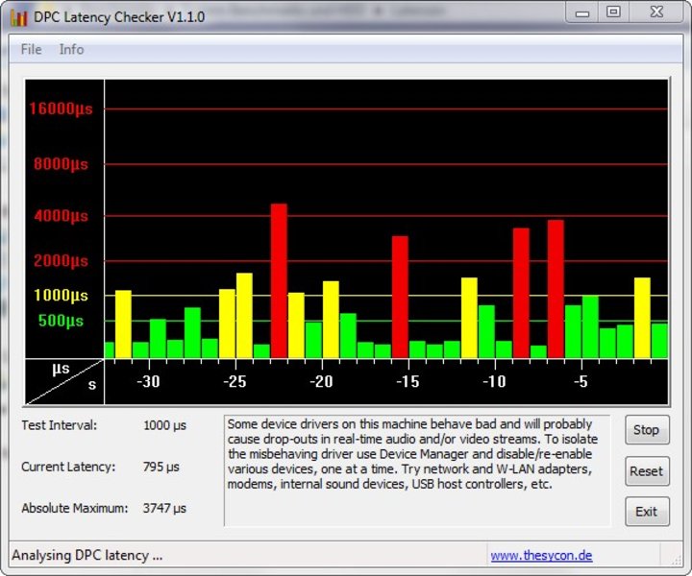The height and width of the screenshot is (576, 692).
Task: Click the -30 seconds axis label
Action: pyautogui.click(x=148, y=381)
